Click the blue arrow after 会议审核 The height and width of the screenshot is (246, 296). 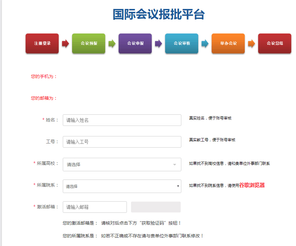pos(205,43)
